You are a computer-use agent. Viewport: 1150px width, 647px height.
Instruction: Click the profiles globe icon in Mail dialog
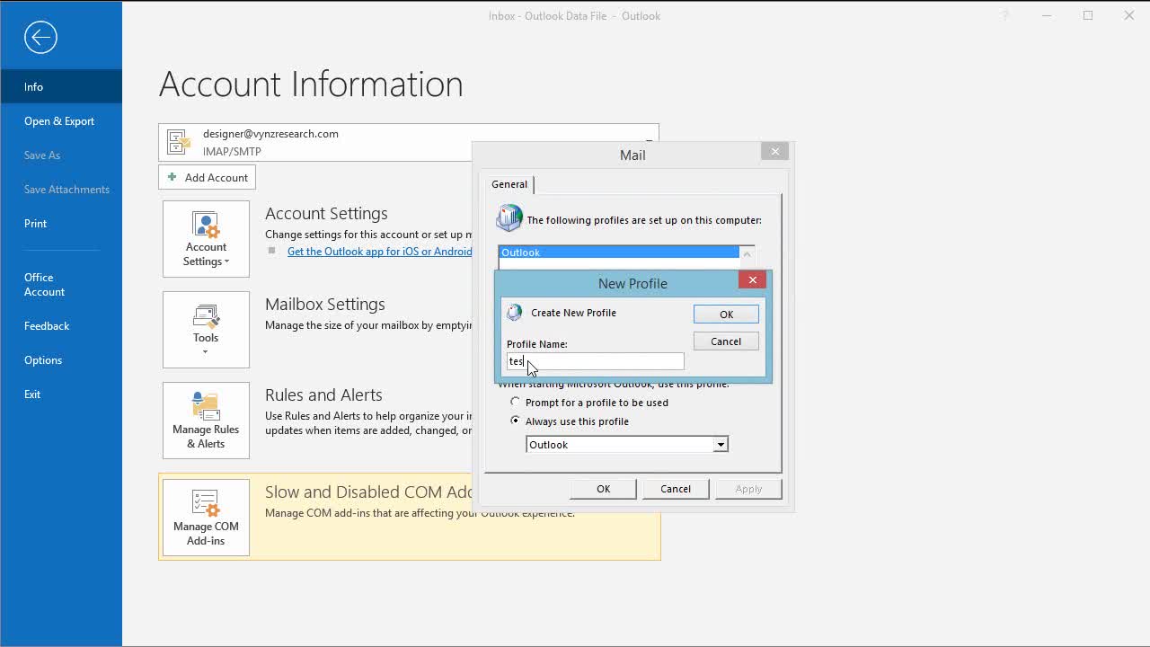click(x=509, y=218)
